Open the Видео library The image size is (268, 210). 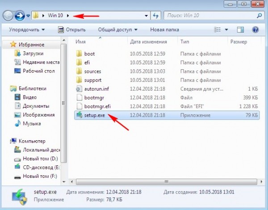25,97
